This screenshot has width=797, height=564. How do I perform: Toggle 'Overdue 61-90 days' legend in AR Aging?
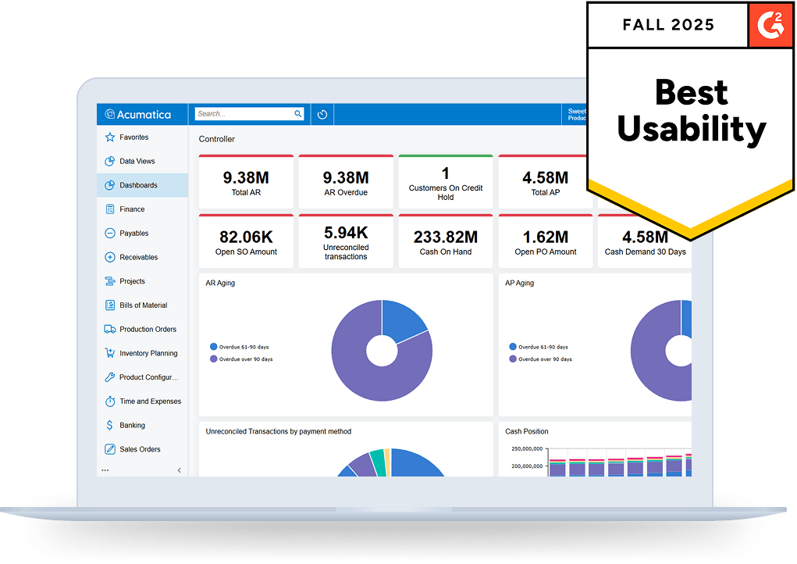pyautogui.click(x=244, y=347)
